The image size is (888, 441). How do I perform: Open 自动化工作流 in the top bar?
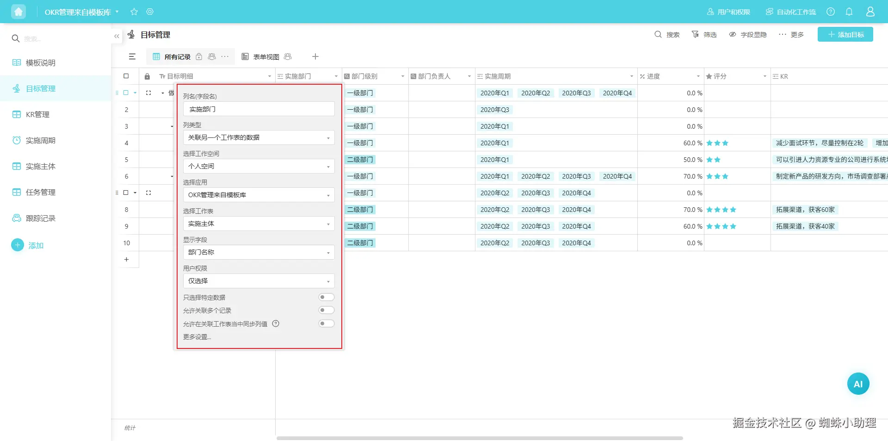coord(791,12)
